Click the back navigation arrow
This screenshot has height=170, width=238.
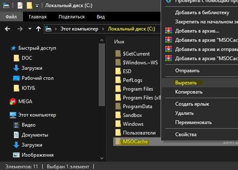click(8, 29)
